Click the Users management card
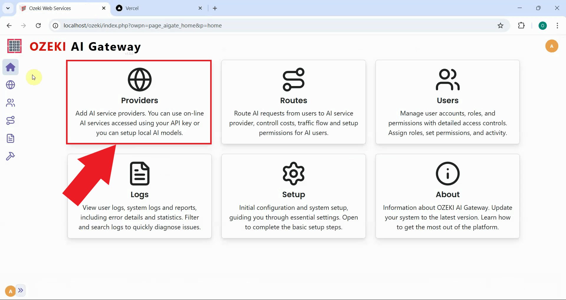The width and height of the screenshot is (566, 300). click(x=447, y=102)
